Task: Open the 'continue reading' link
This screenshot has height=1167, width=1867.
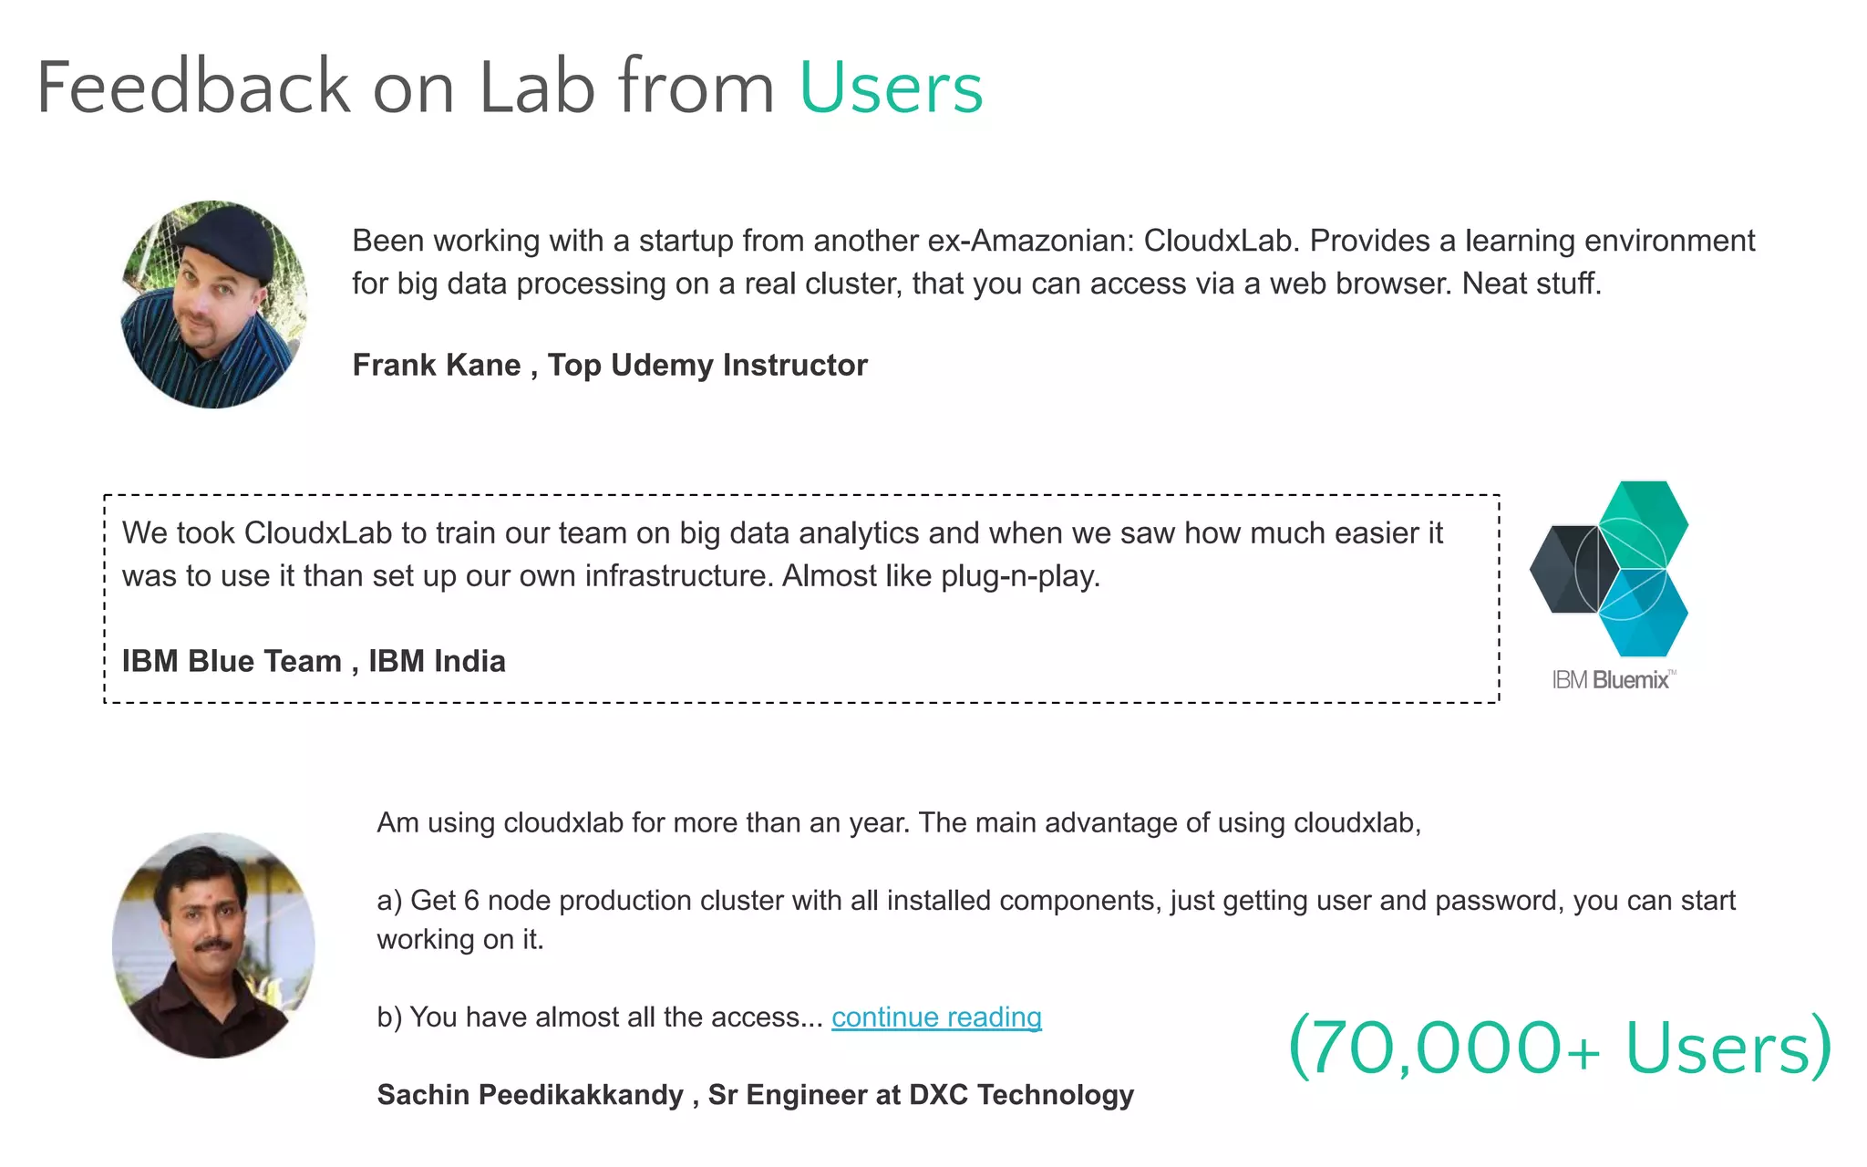Action: click(936, 1017)
